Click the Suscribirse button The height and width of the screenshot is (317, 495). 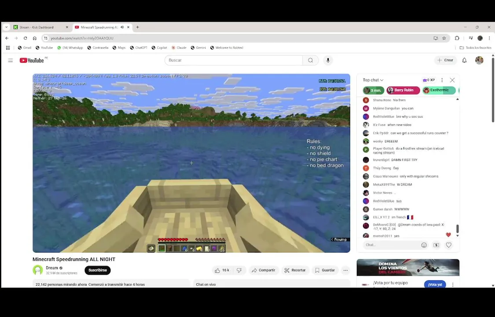click(x=98, y=270)
